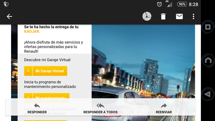Tap the 8:28 clock in status bar
The height and width of the screenshot is (121, 215).
193,4
